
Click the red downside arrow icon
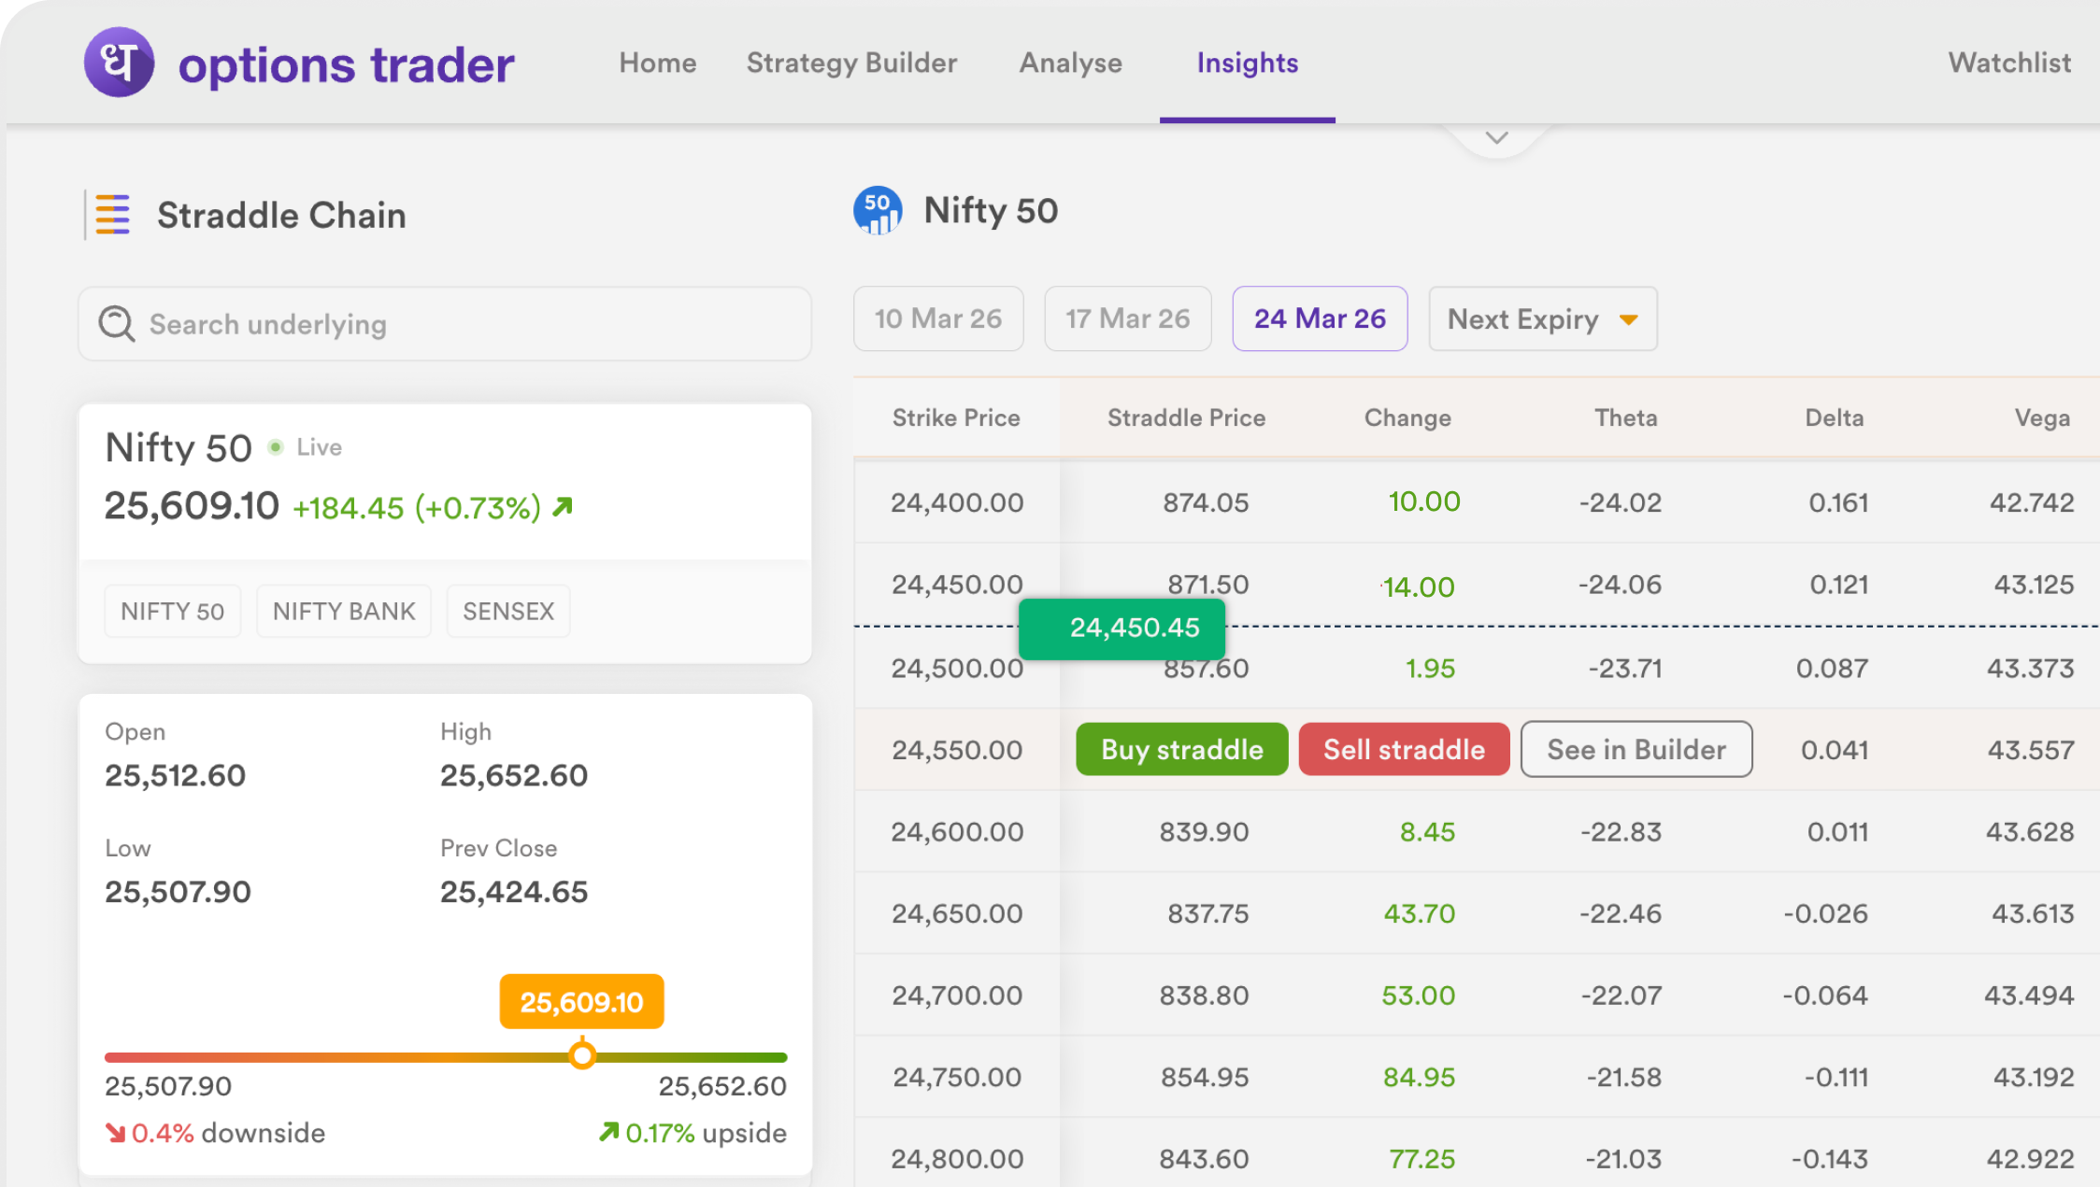pos(115,1133)
